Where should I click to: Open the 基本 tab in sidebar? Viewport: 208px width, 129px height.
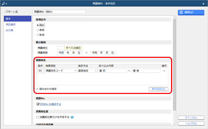[18, 19]
